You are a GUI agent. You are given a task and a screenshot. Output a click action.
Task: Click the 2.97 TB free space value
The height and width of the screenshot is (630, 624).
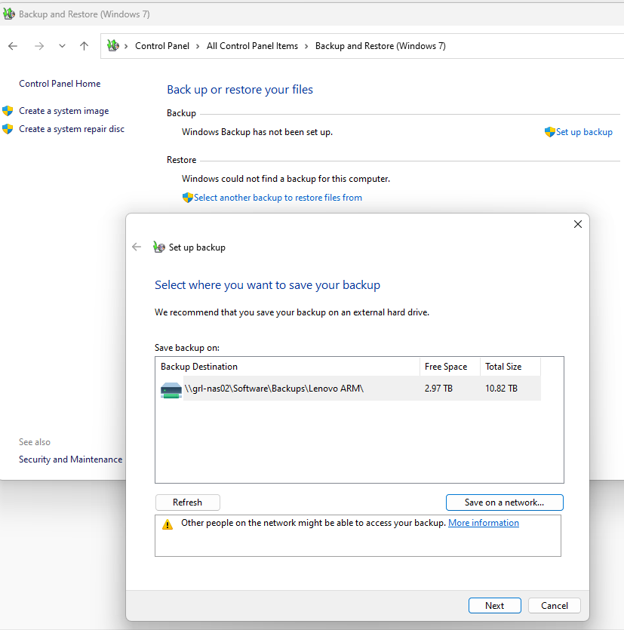pyautogui.click(x=438, y=389)
